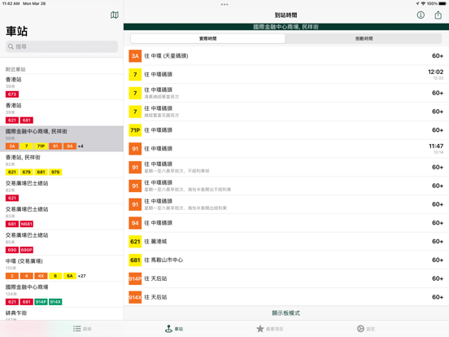Click the red 690P route badge
This screenshot has width=449, height=337.
(26, 250)
